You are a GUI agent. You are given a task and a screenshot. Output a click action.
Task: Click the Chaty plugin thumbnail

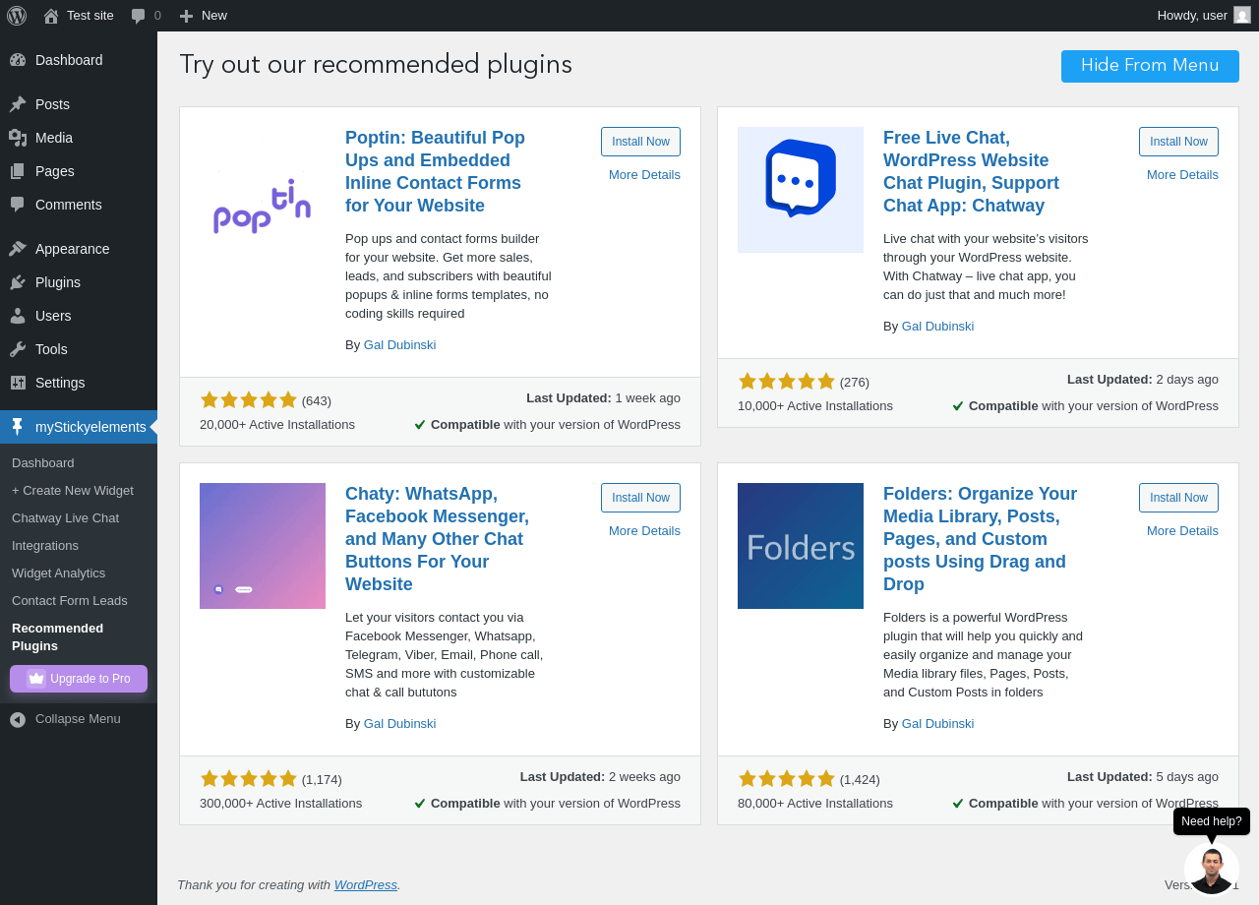click(x=263, y=546)
